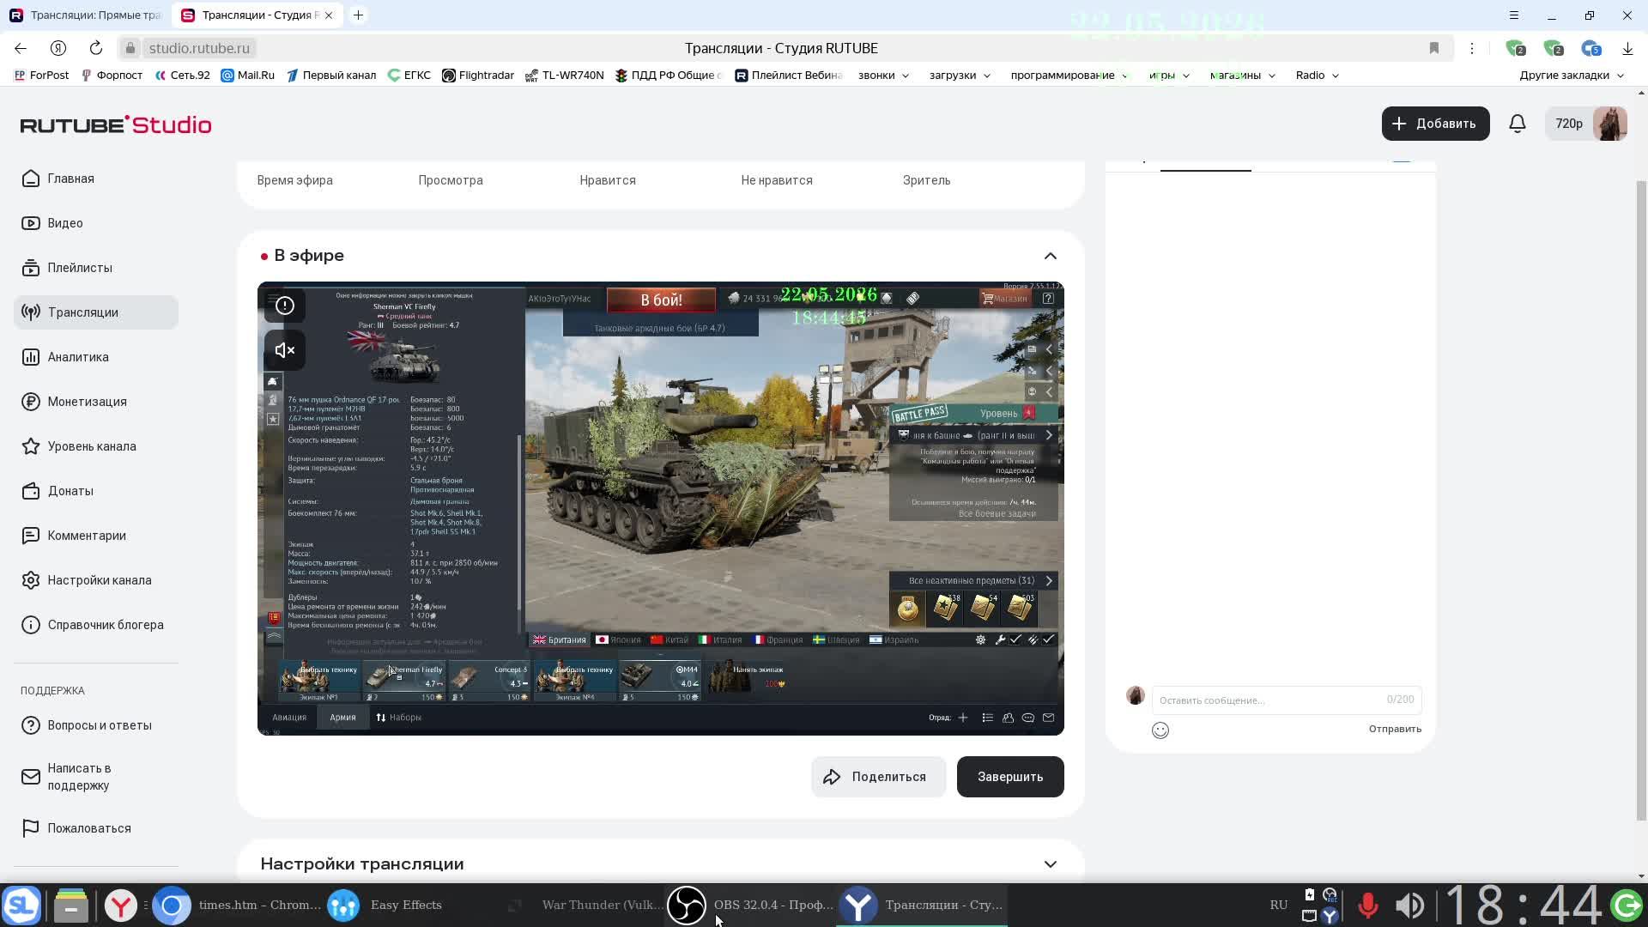Click the Добавить button
Screen dimensions: 1648x927
click(1435, 124)
